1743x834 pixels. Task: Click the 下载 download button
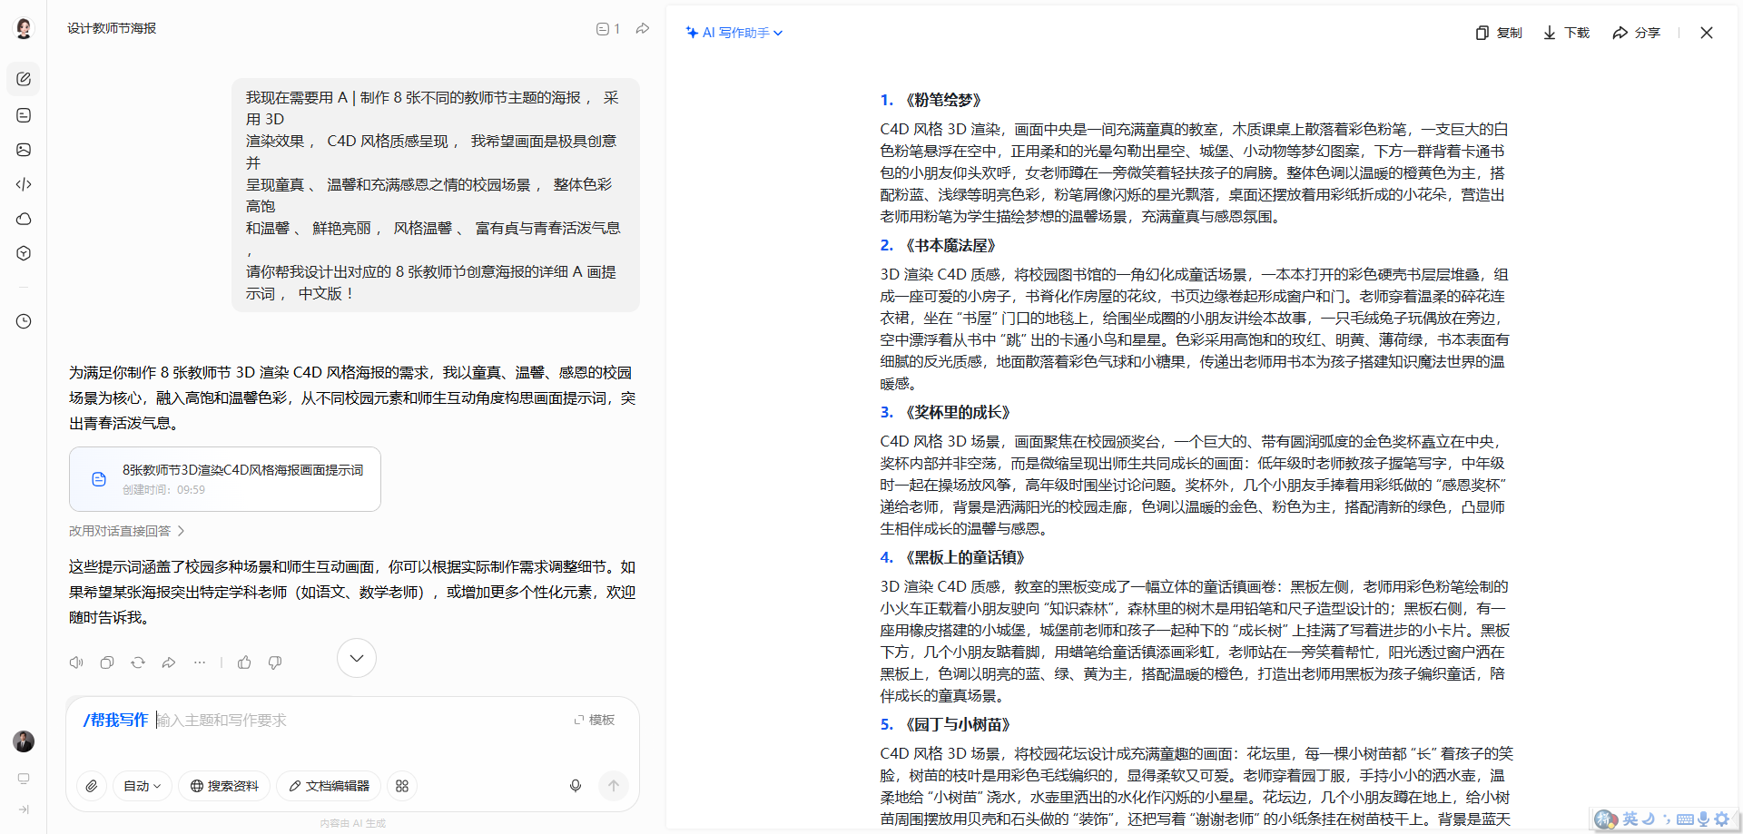(1567, 33)
